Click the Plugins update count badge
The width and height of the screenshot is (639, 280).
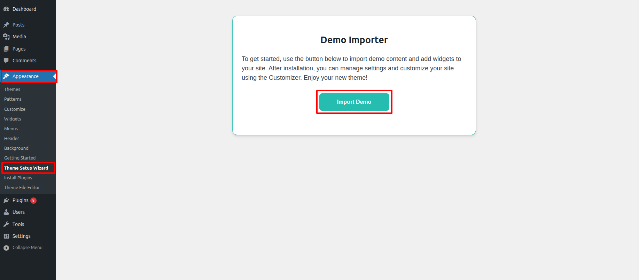coord(33,201)
